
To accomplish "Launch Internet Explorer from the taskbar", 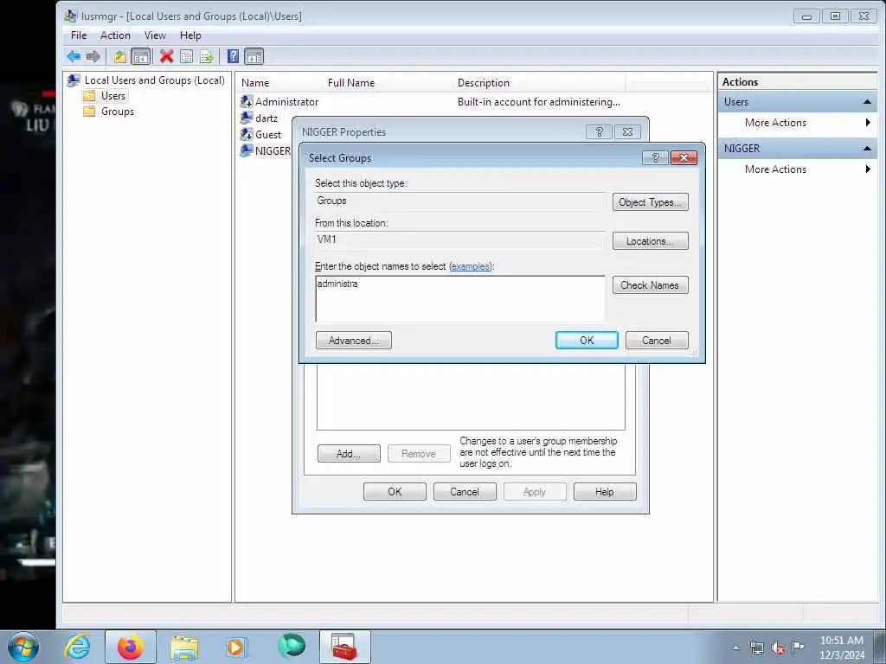I will pyautogui.click(x=77, y=647).
